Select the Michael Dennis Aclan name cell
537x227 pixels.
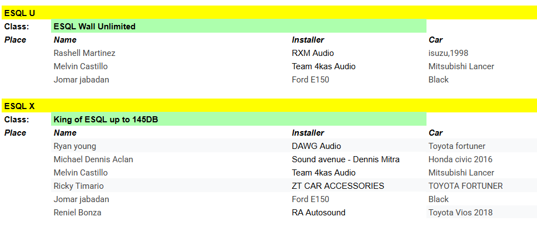tap(93, 159)
